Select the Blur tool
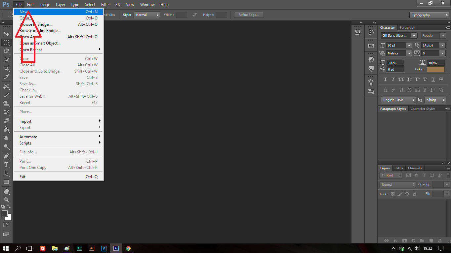Screen dimensions: 451x254 [6, 138]
